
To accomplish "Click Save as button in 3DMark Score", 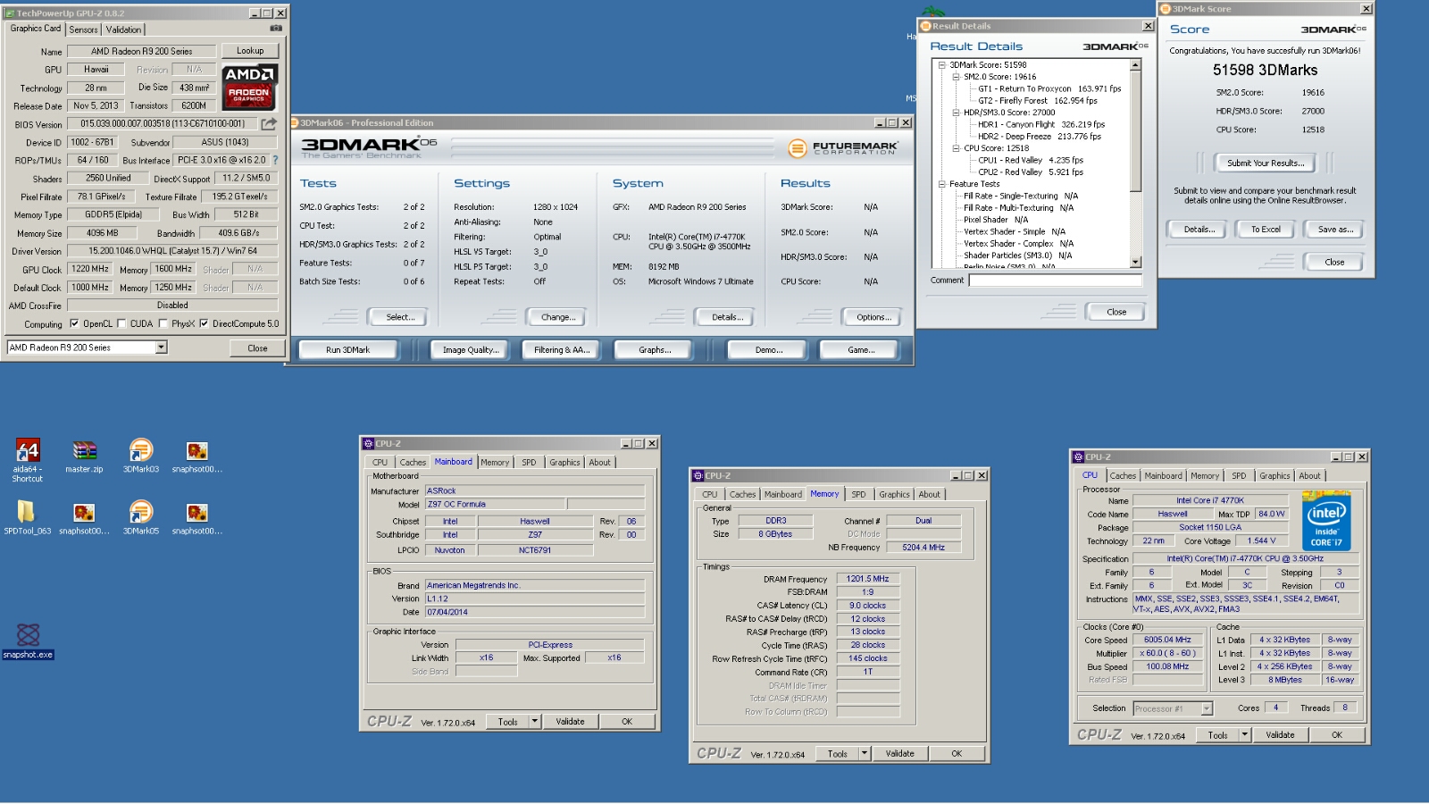I will pyautogui.click(x=1335, y=230).
